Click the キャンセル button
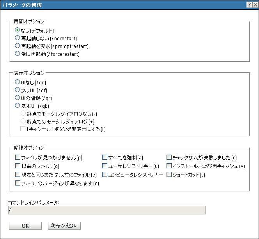Image resolution: width=259 pixels, height=239 pixels. tap(64, 226)
